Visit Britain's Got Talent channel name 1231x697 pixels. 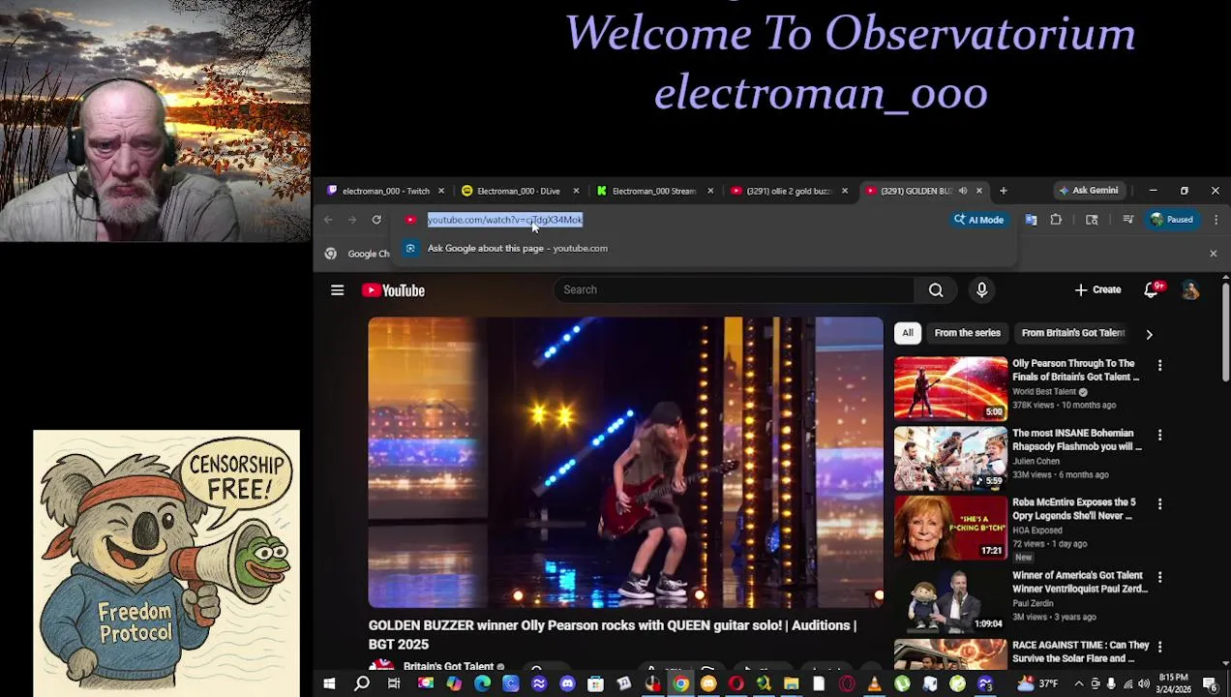pyautogui.click(x=448, y=666)
